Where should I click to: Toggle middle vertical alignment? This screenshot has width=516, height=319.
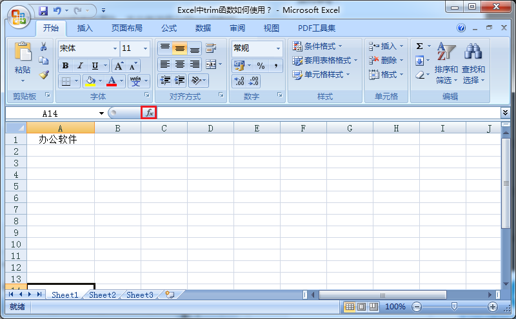[x=179, y=48]
